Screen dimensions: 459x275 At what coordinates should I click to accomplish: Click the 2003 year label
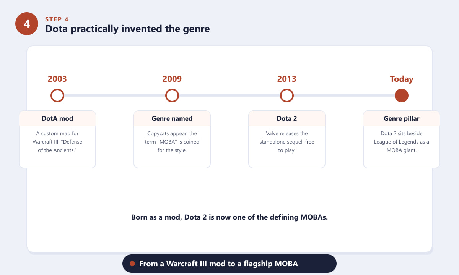pos(57,79)
